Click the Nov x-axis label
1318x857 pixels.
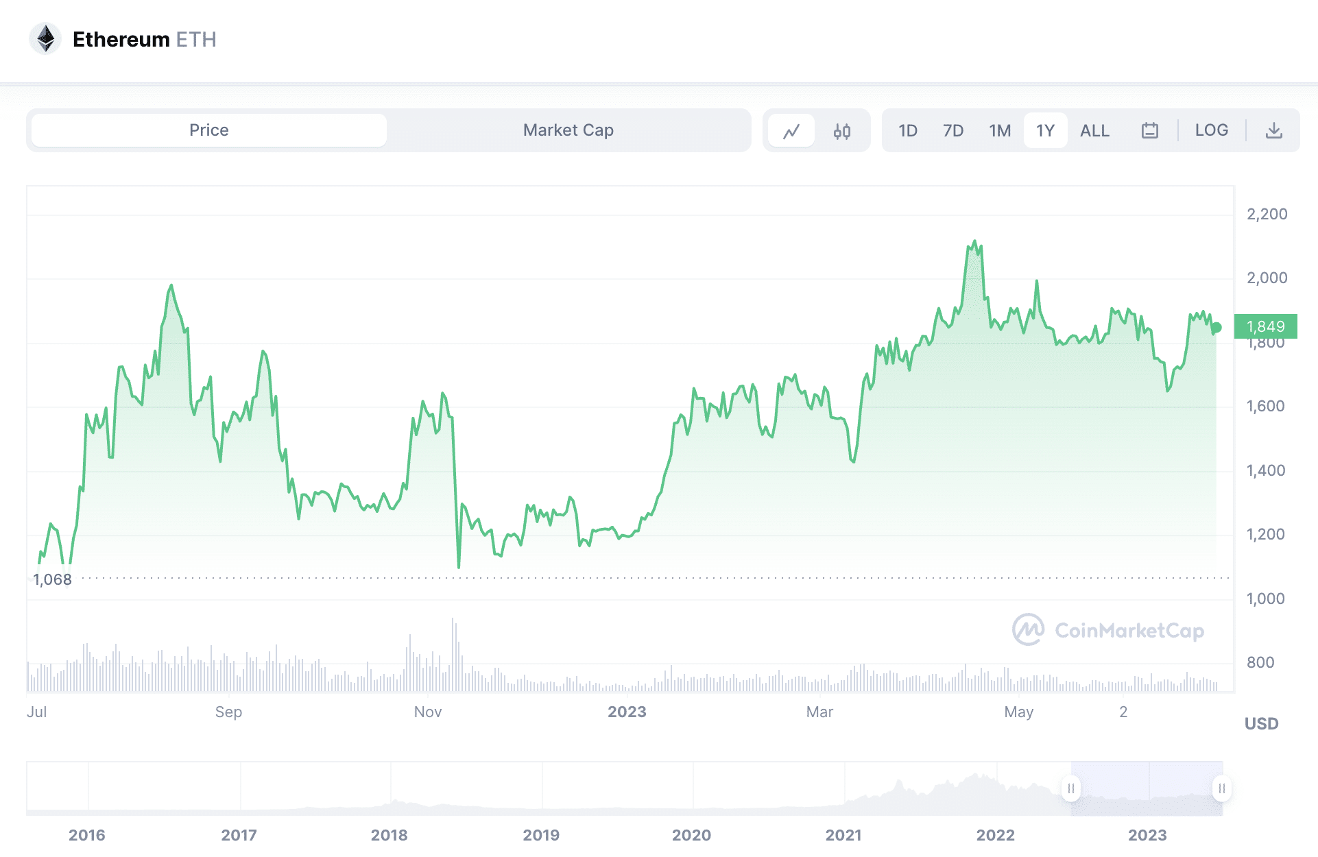click(428, 712)
